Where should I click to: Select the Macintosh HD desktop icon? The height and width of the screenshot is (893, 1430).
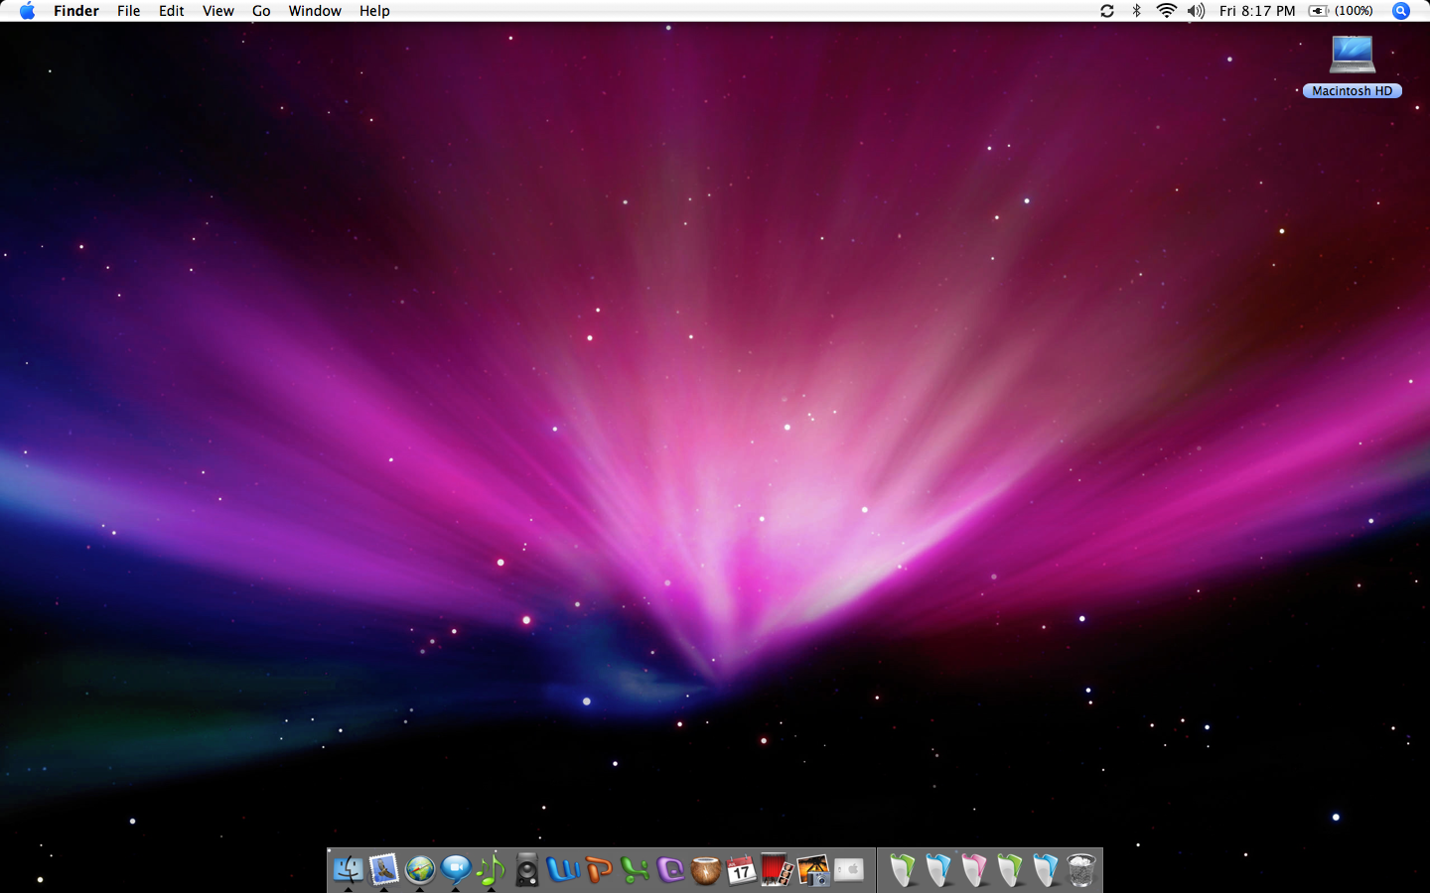[1353, 56]
